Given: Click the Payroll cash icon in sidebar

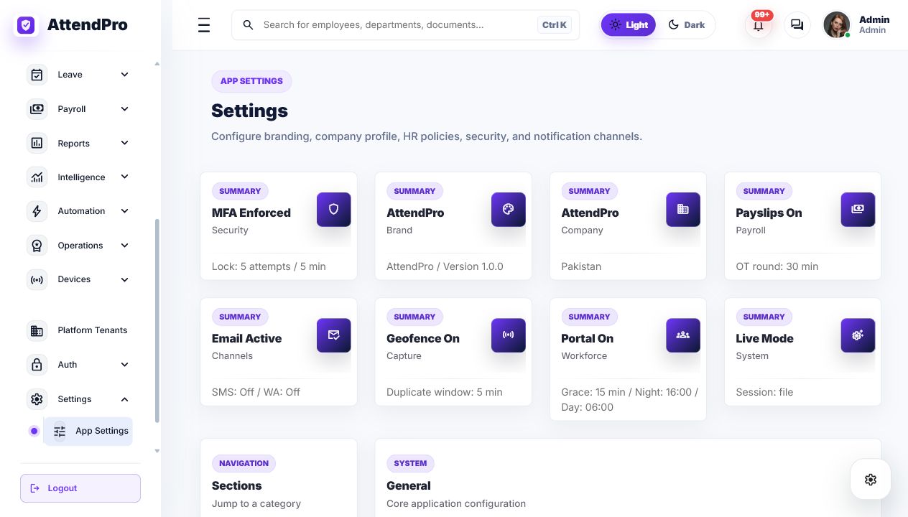Looking at the screenshot, I should (37, 109).
